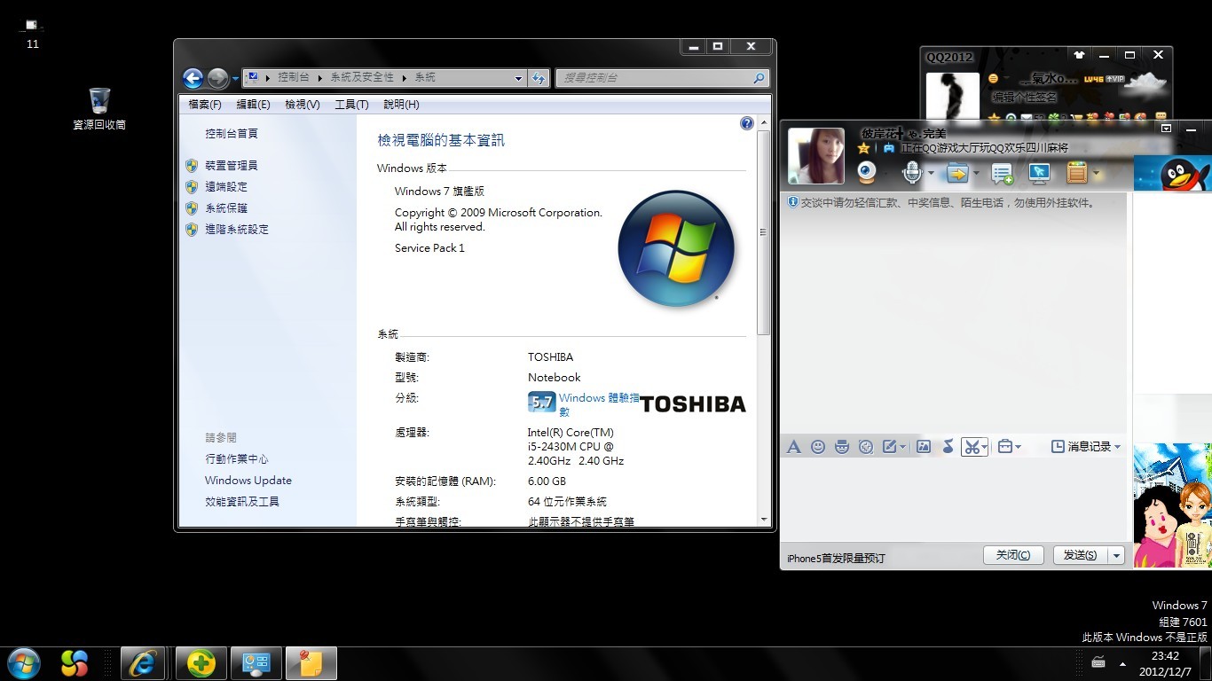Open the 說明(H) menu
Image resolution: width=1212 pixels, height=681 pixels.
click(x=401, y=105)
